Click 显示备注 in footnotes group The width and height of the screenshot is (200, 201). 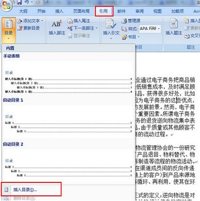tap(79, 36)
